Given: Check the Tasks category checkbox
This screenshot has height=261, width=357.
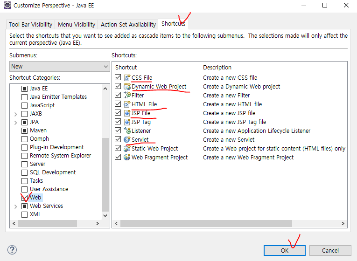Looking at the screenshot, I should 24,181.
